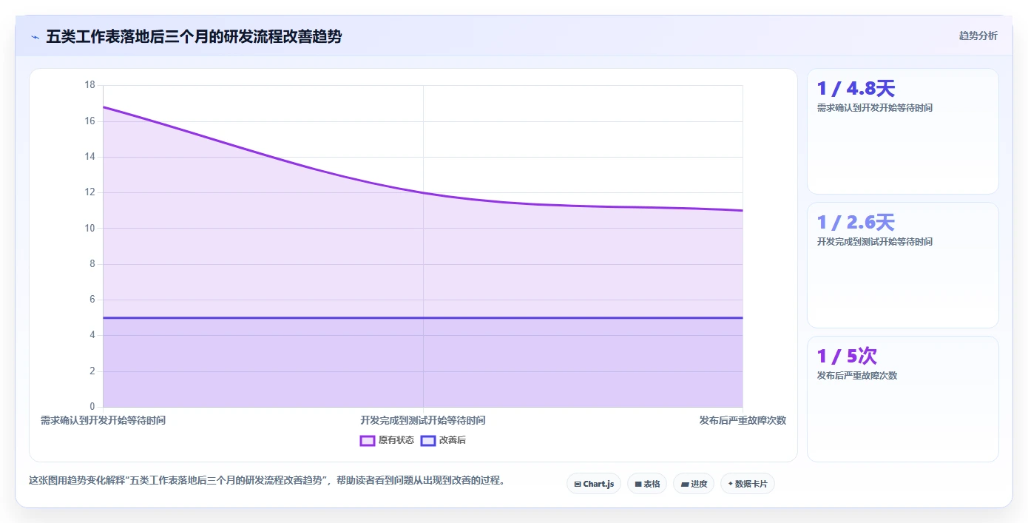Click x-axis label 开发完成到测试开始等待时间

coord(423,420)
